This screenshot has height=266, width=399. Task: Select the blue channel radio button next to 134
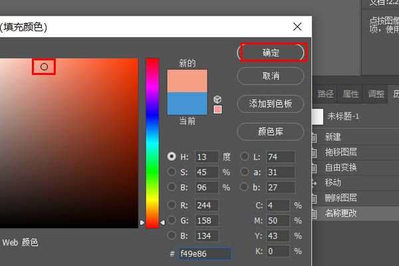tap(172, 235)
